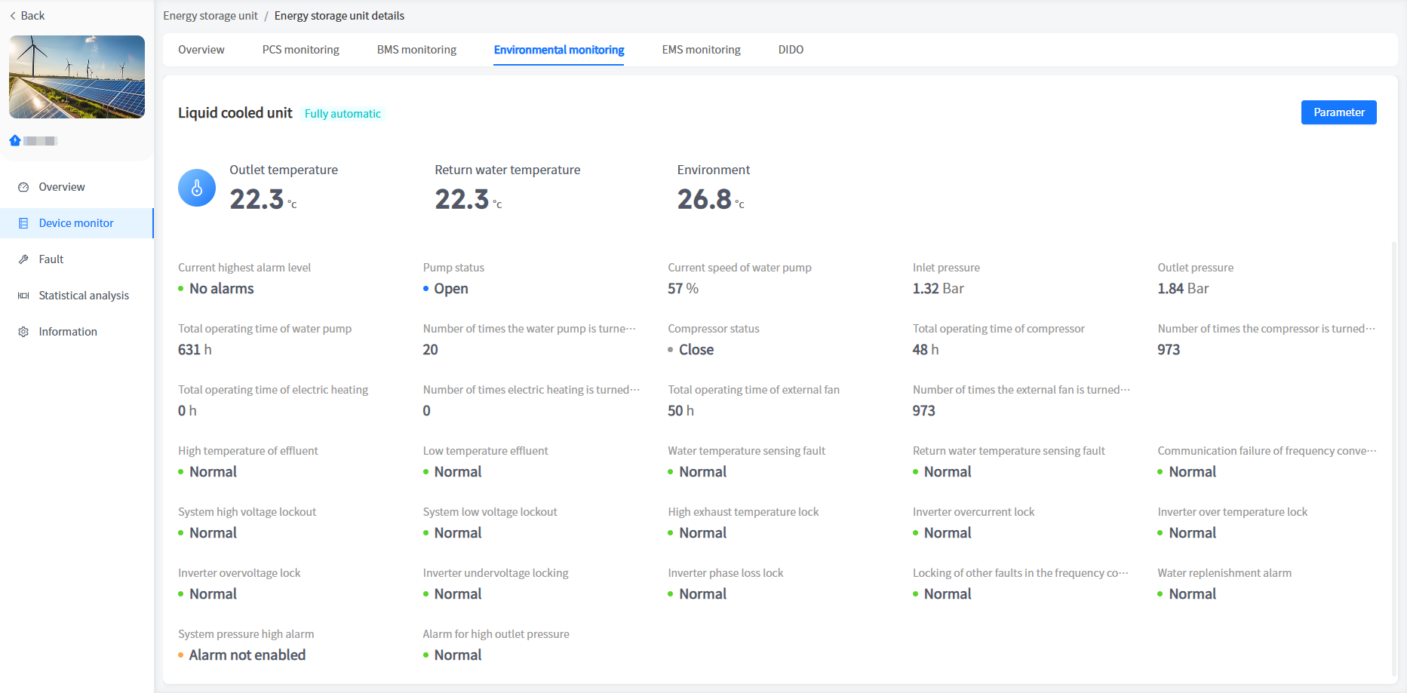Open Statistical analysis from sidebar

click(x=84, y=296)
